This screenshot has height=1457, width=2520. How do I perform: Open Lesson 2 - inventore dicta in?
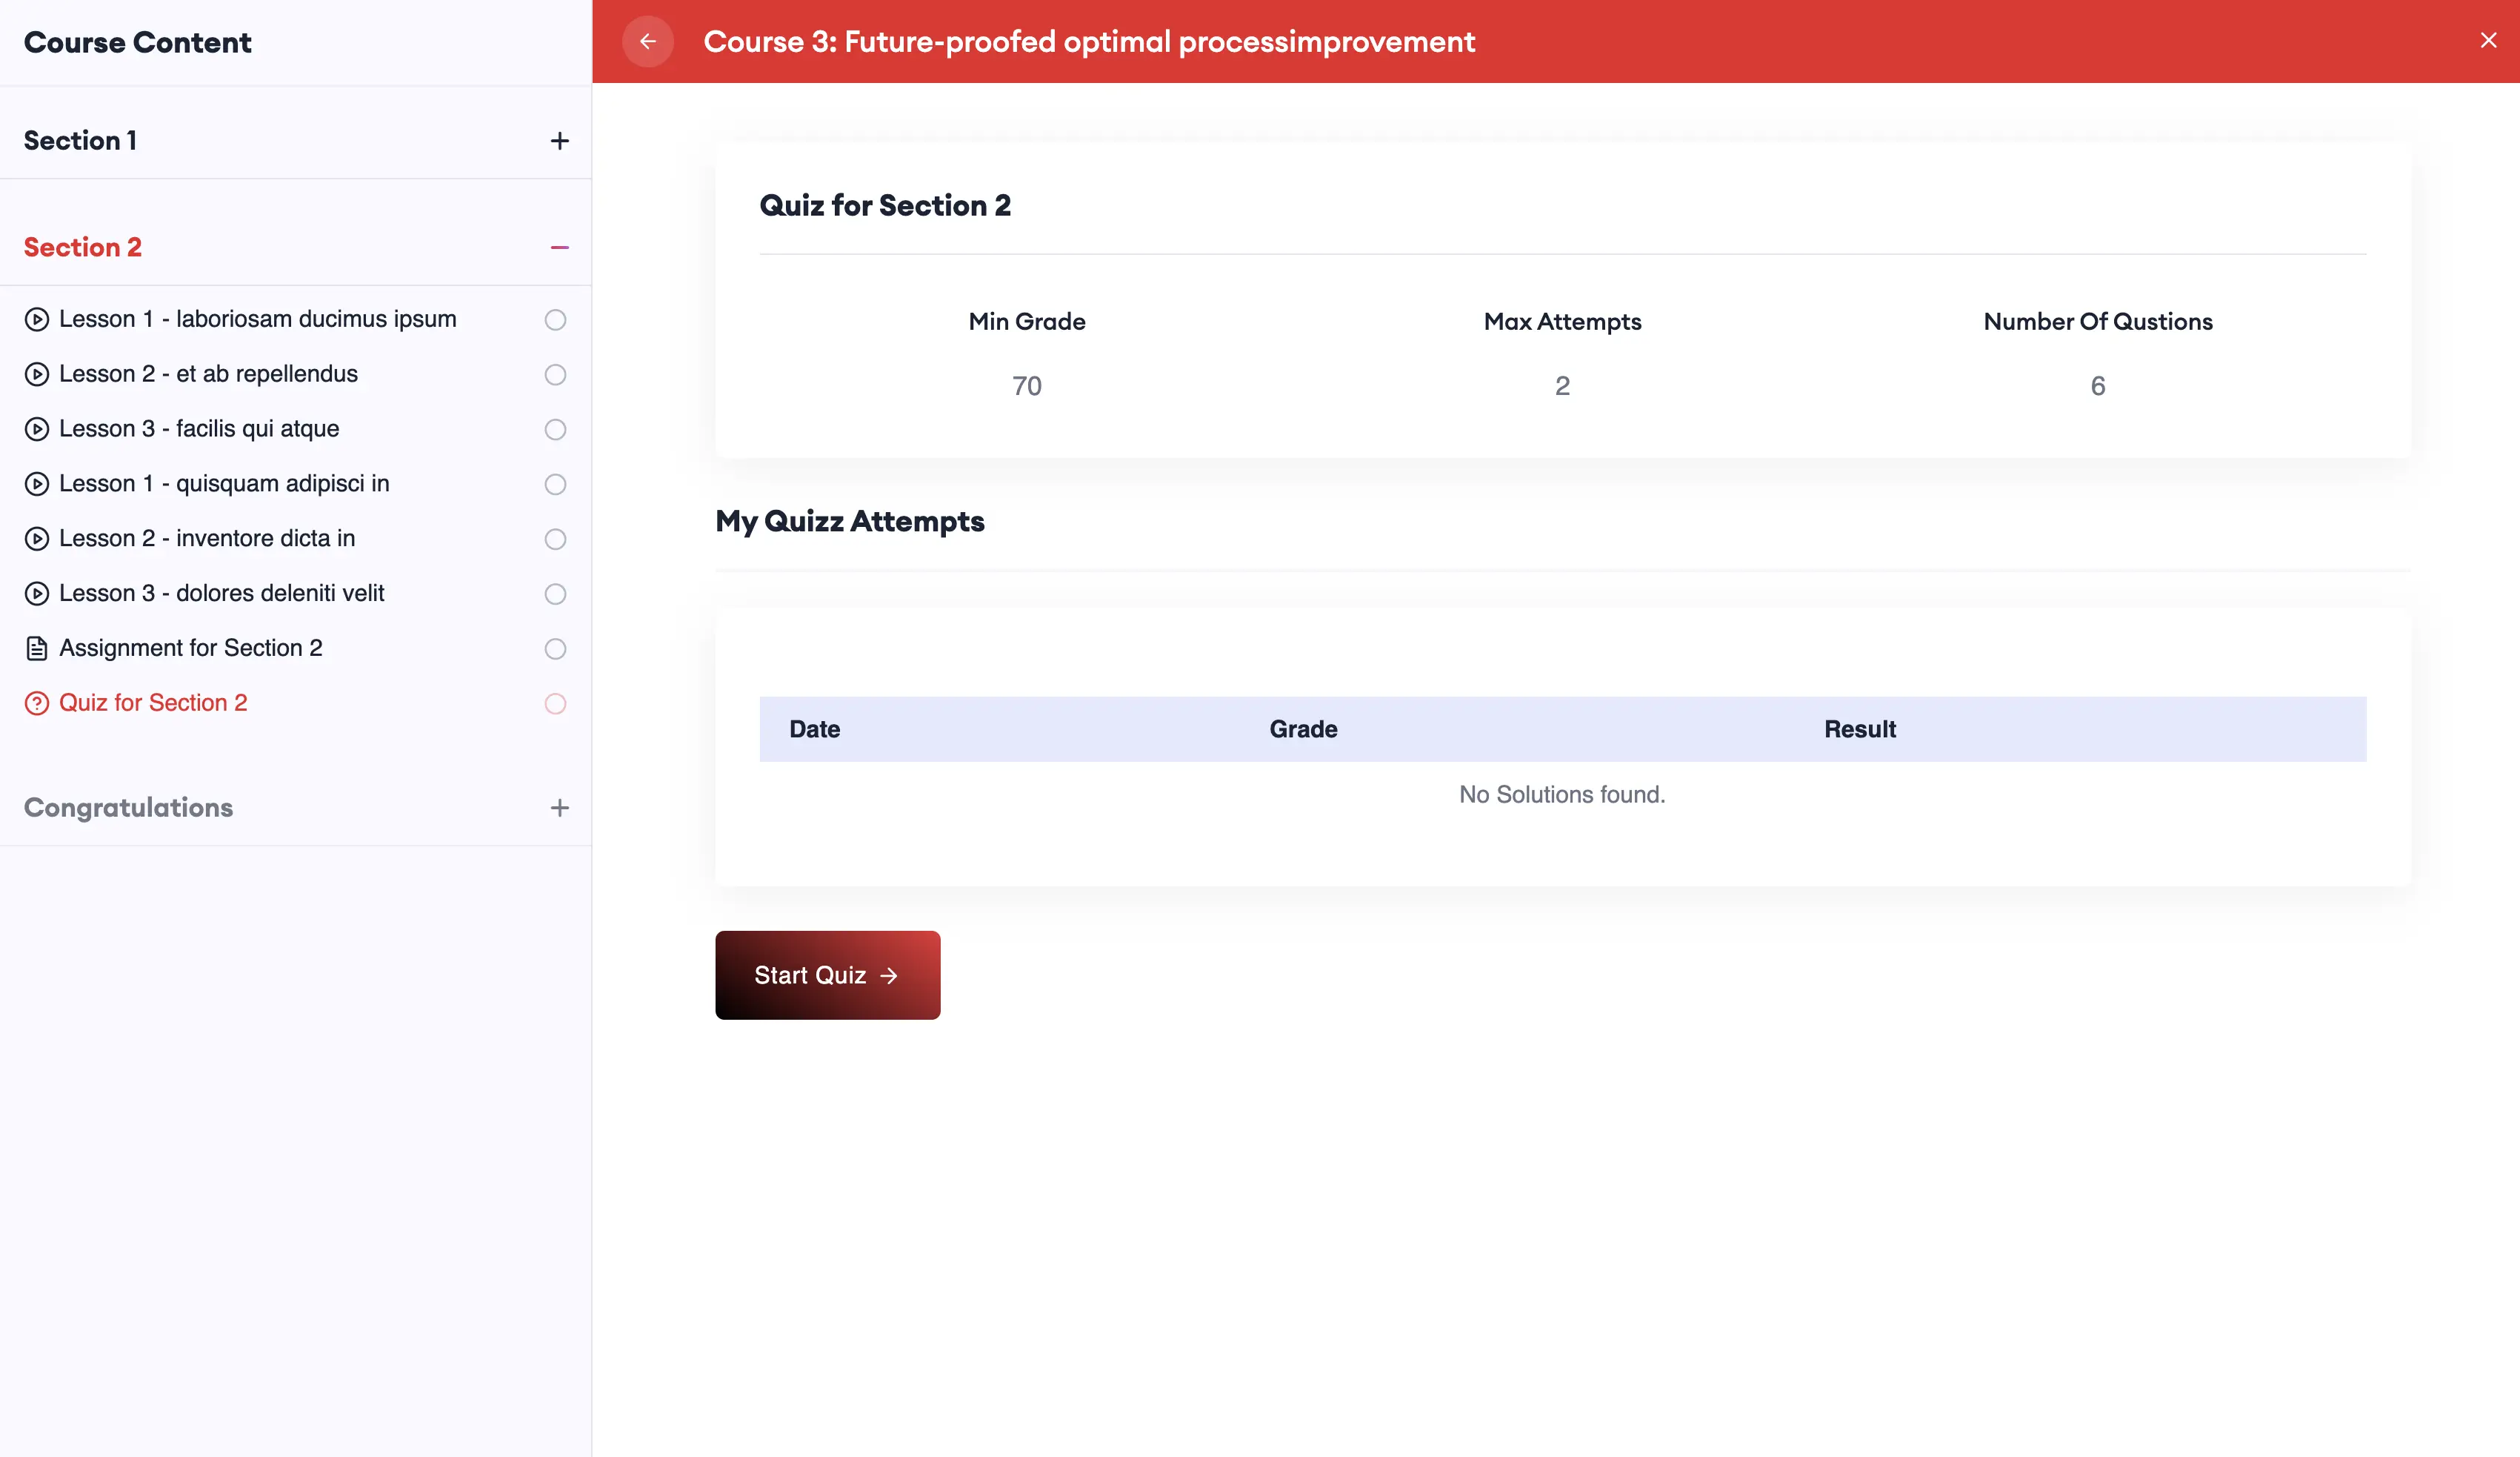click(207, 540)
